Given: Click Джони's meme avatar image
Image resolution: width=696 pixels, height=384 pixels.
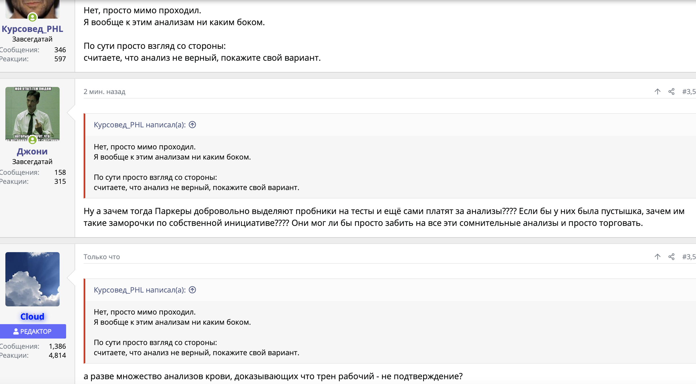Looking at the screenshot, I should [32, 113].
